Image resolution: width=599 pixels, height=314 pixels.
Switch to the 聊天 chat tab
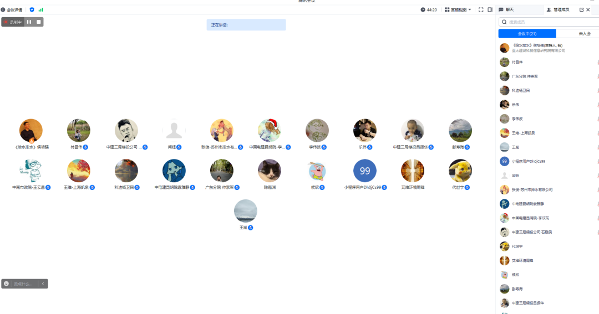click(506, 9)
